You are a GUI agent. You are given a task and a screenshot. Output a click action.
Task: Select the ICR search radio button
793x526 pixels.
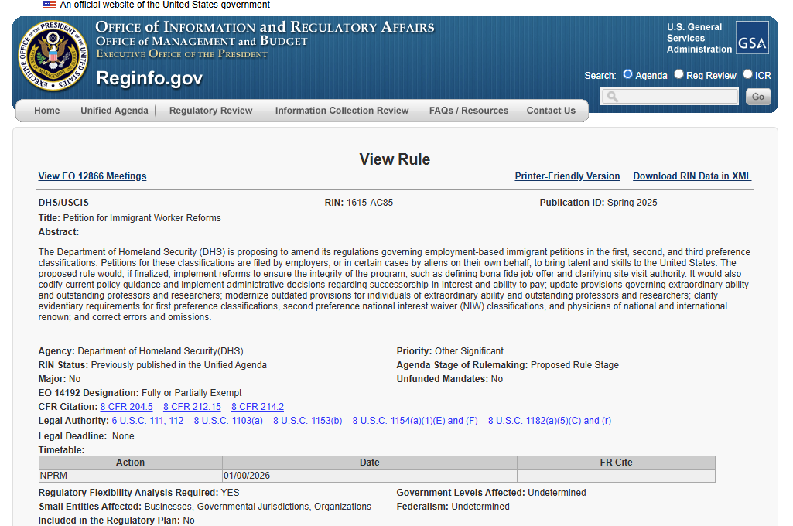[747, 74]
